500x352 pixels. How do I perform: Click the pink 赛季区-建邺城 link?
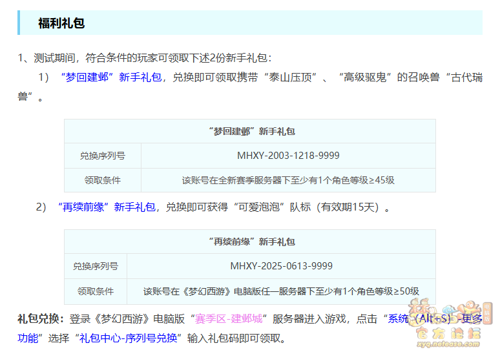(x=229, y=318)
